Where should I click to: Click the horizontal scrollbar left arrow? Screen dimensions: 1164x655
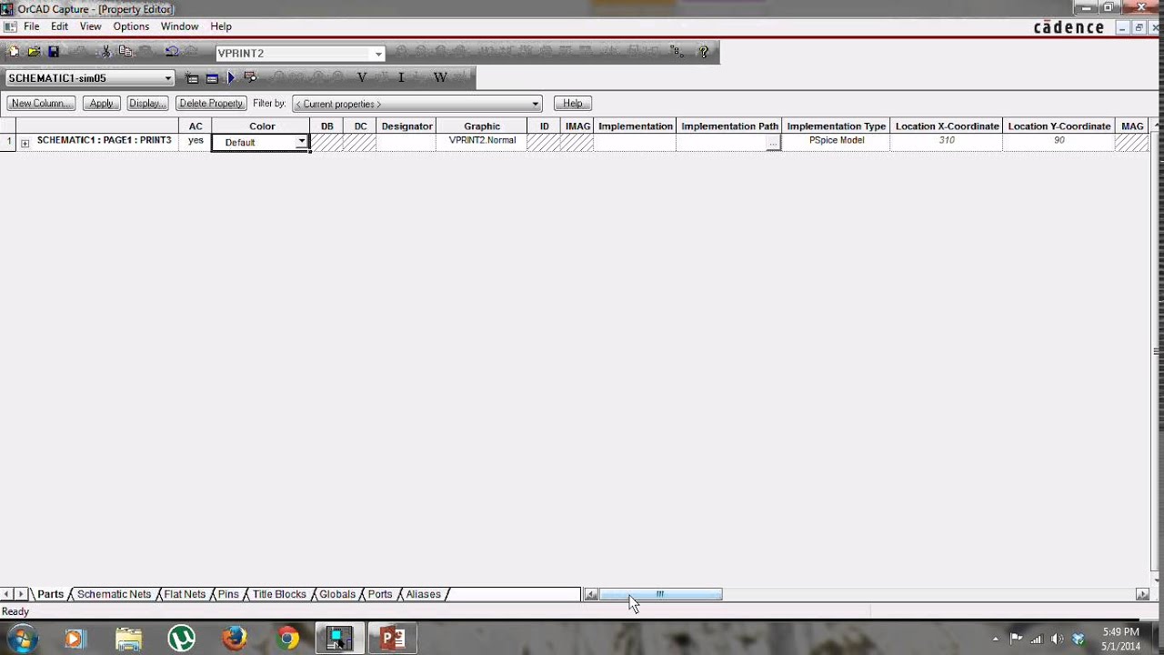click(591, 595)
